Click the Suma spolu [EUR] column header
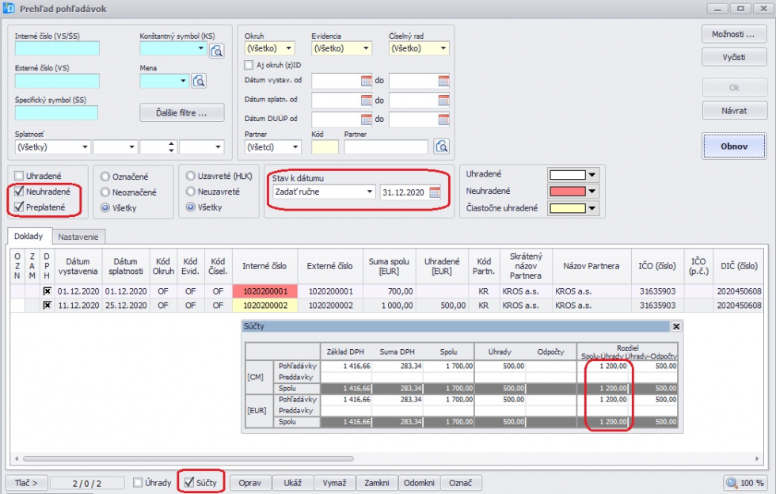The height and width of the screenshot is (494, 776). tap(389, 266)
